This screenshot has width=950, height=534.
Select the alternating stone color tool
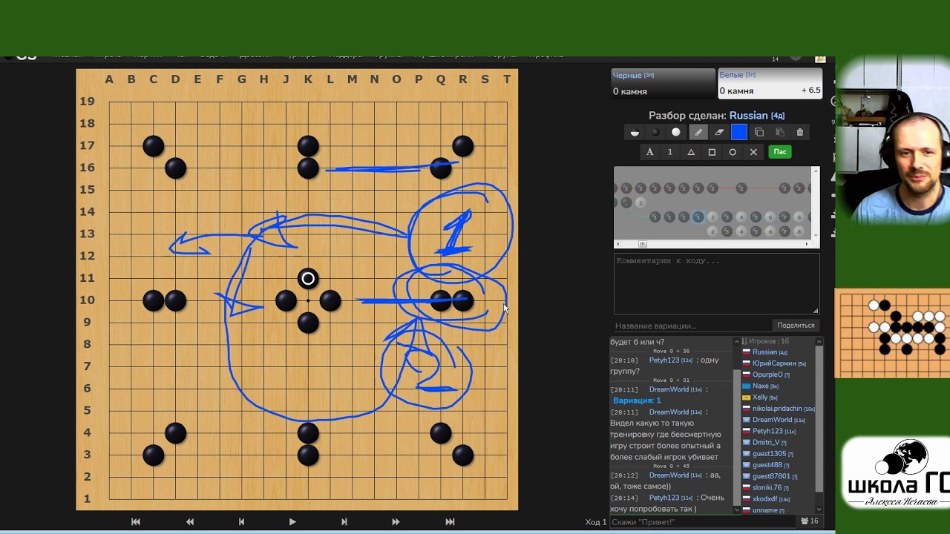pyautogui.click(x=635, y=132)
